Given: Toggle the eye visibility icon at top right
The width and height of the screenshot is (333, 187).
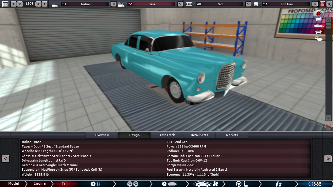Looking at the screenshot, I should click(329, 12).
